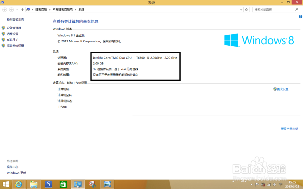Open Snipping Tool from taskbar
303x189 pixels.
point(92,184)
